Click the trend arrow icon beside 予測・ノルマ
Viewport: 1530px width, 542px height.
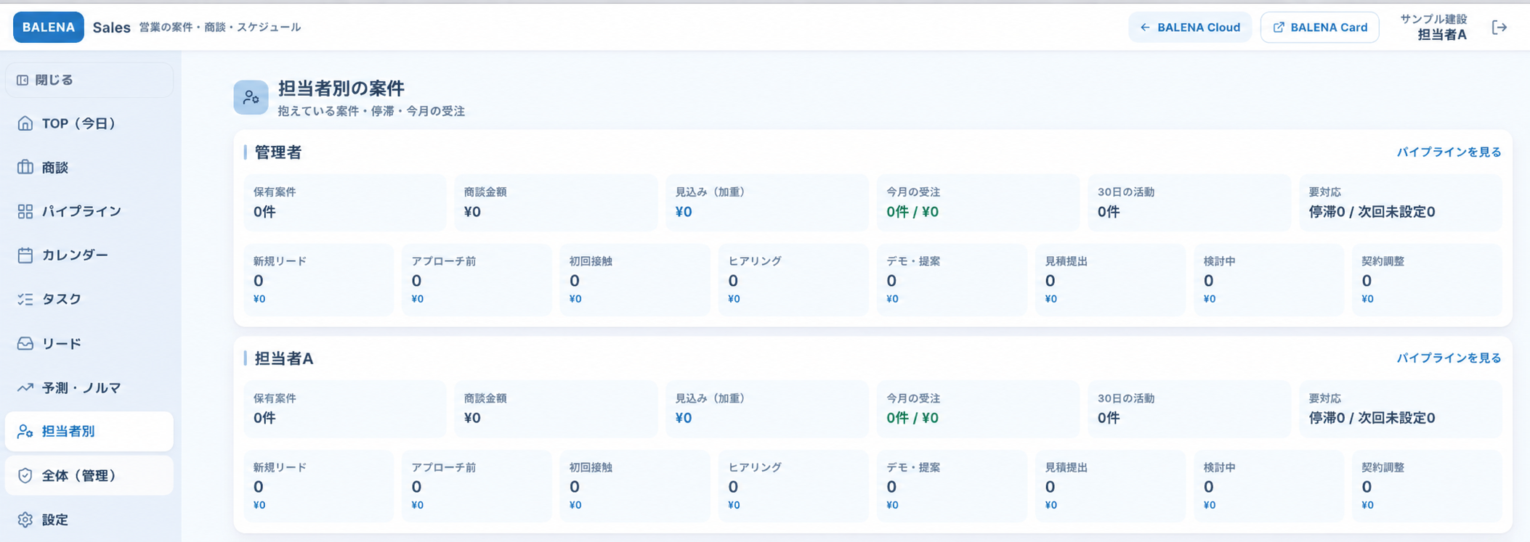pyautogui.click(x=25, y=387)
